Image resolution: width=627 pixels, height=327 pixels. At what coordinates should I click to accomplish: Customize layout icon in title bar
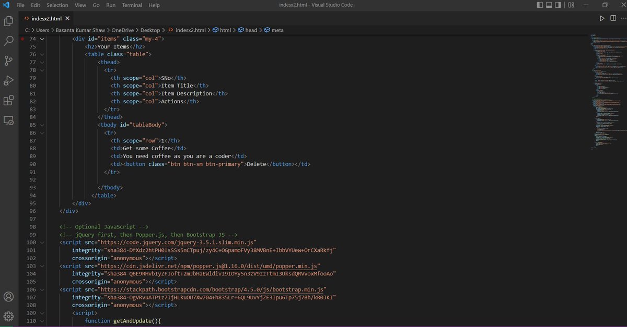572,5
